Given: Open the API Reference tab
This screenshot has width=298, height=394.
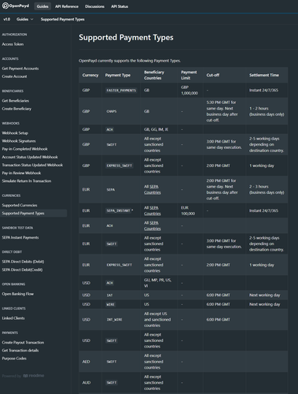Looking at the screenshot, I should click(x=67, y=6).
